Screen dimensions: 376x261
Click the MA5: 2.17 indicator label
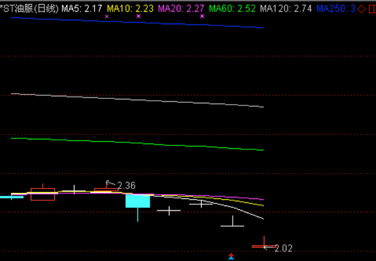82,9
